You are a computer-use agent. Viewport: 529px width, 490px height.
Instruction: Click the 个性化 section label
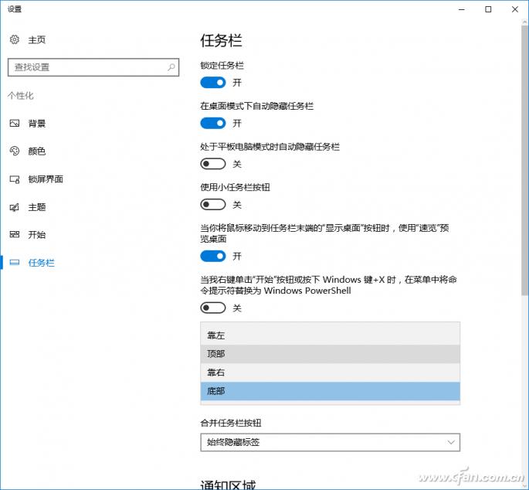click(21, 96)
